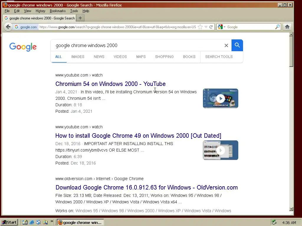
Task: Launch Internet Explorer from quick launch
Action: pos(32,222)
